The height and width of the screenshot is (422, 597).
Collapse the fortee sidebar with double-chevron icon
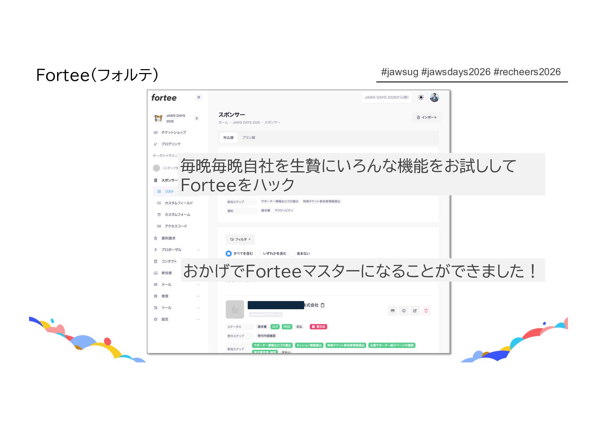(199, 97)
